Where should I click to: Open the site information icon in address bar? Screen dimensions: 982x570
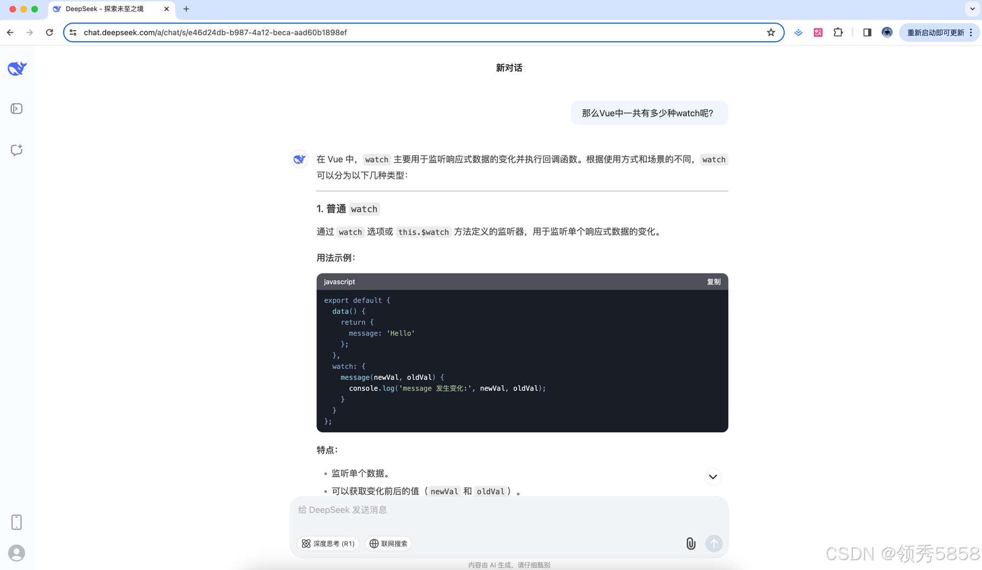73,32
